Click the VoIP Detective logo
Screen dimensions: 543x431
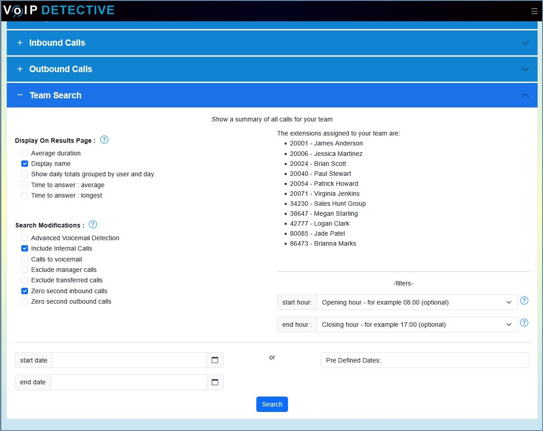click(x=59, y=9)
